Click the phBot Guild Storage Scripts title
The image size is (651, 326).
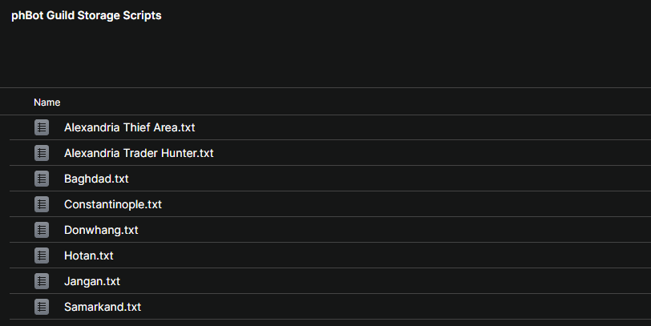pos(87,16)
